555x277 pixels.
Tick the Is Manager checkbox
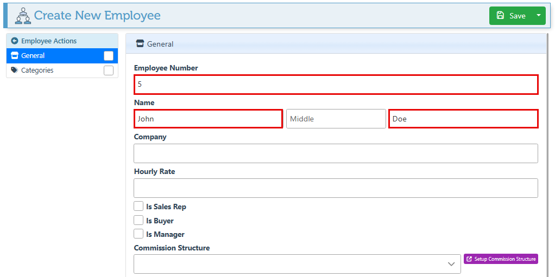click(139, 234)
